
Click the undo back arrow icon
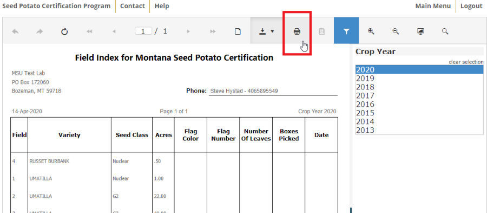tap(15, 31)
